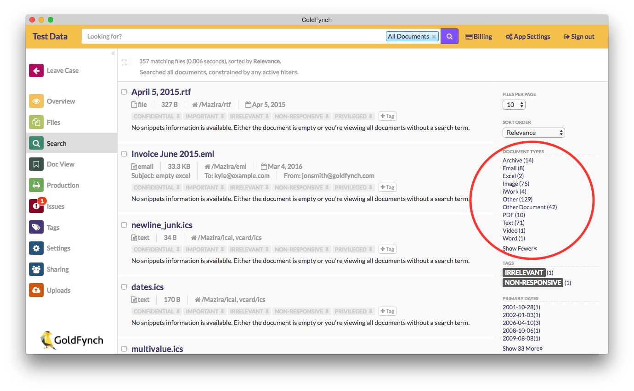Open Overview via the eye icon
634x391 pixels.
click(36, 101)
